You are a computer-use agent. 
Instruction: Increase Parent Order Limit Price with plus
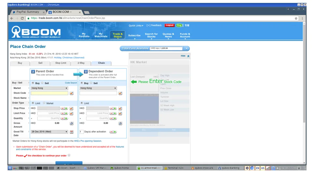click(x=66, y=113)
